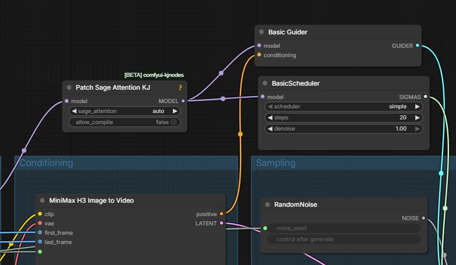Click the last_frame input socket
This screenshot has height=265, width=456.
pos(40,242)
